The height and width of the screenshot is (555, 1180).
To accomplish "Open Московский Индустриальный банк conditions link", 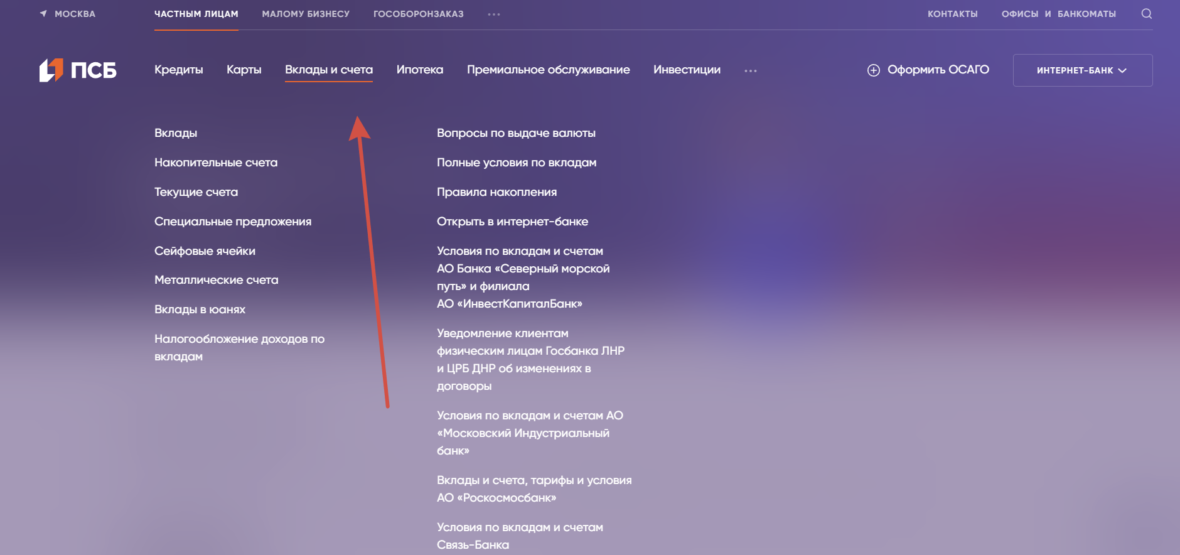I will click(530, 433).
